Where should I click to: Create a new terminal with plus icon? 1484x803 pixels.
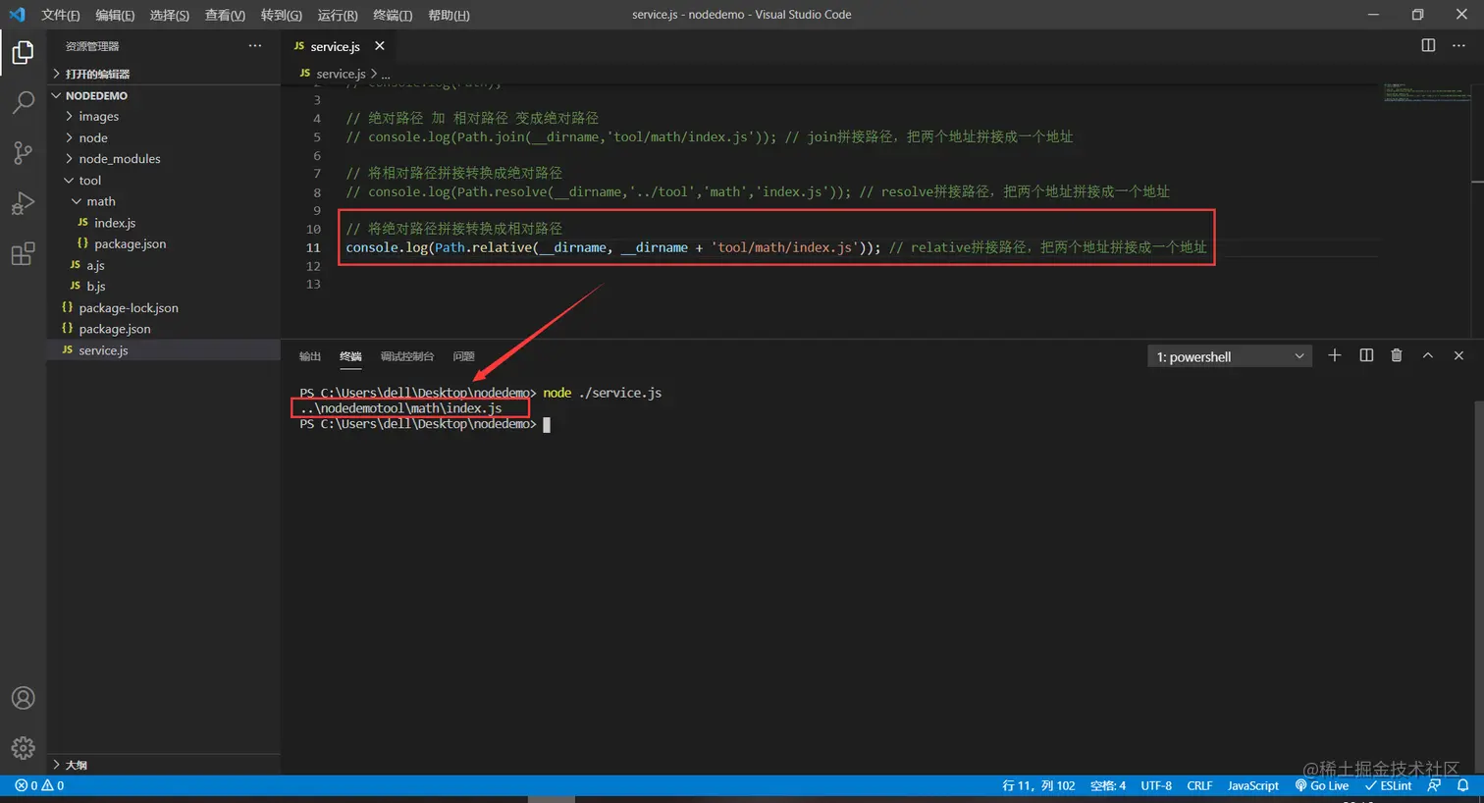(1334, 355)
